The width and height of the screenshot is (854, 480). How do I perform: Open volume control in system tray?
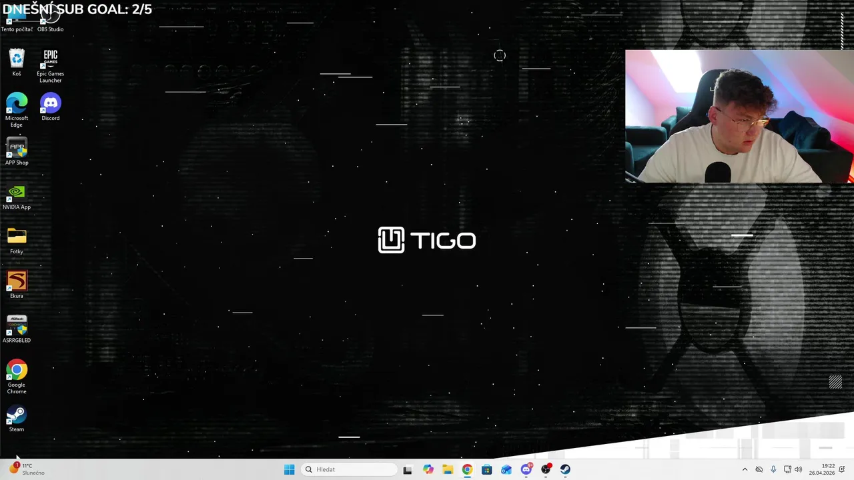tap(799, 469)
